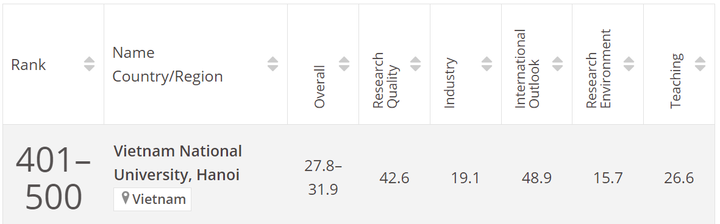Click the Overall column header label

tap(319, 86)
